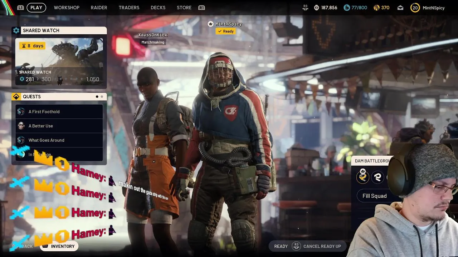458x257 pixels.
Task: Click the Matchmaking status under XavssOnKick
Action: click(x=153, y=42)
